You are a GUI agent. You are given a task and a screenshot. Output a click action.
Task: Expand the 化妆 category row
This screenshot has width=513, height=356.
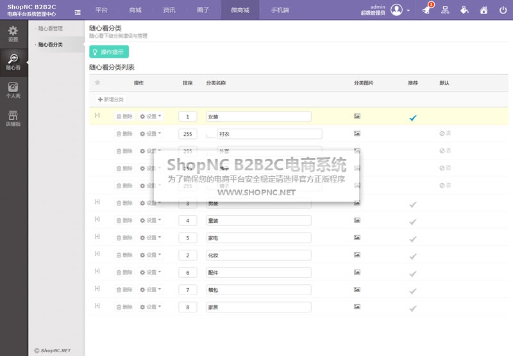point(97,254)
